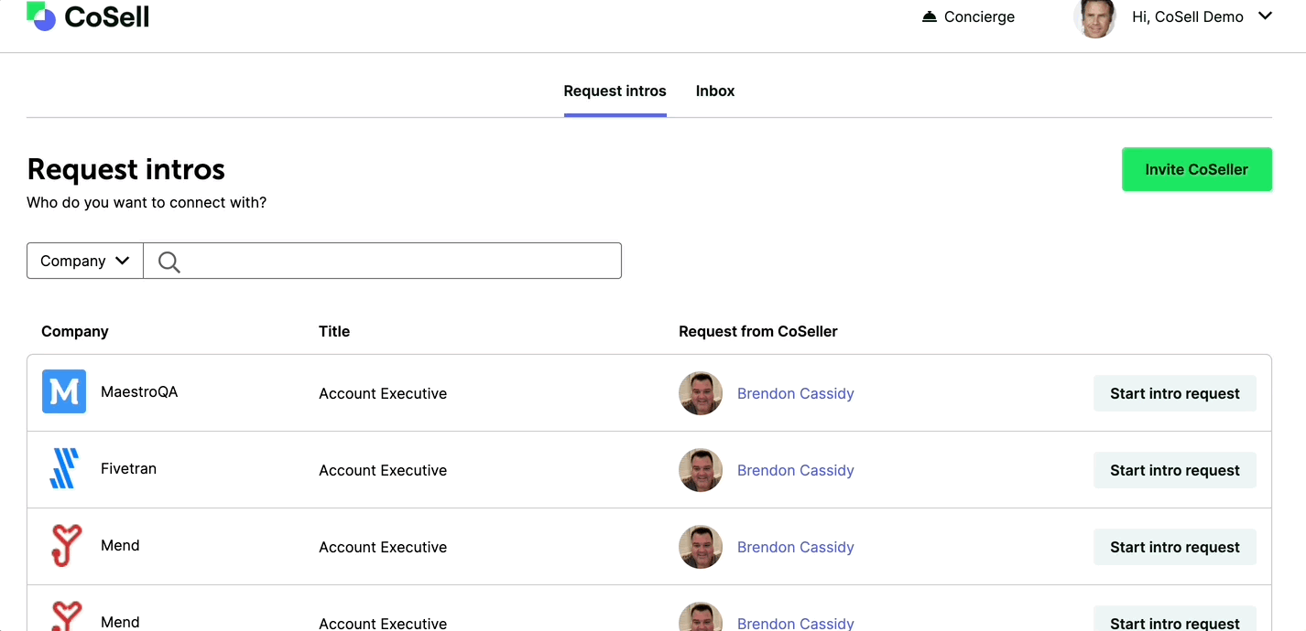Image resolution: width=1306 pixels, height=631 pixels.
Task: Click Brendon Cassidy's avatar in Fivetran row
Action: 701,470
